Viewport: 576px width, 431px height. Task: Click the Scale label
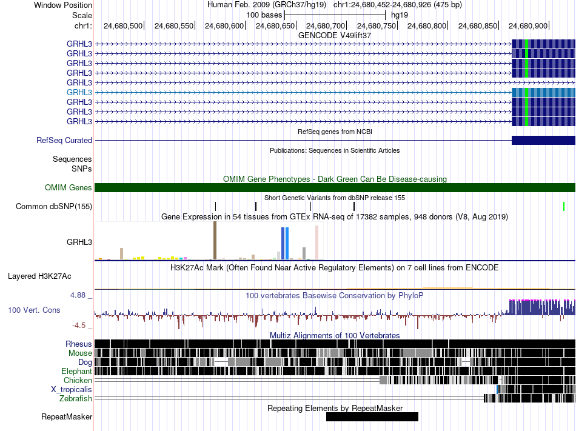82,15
